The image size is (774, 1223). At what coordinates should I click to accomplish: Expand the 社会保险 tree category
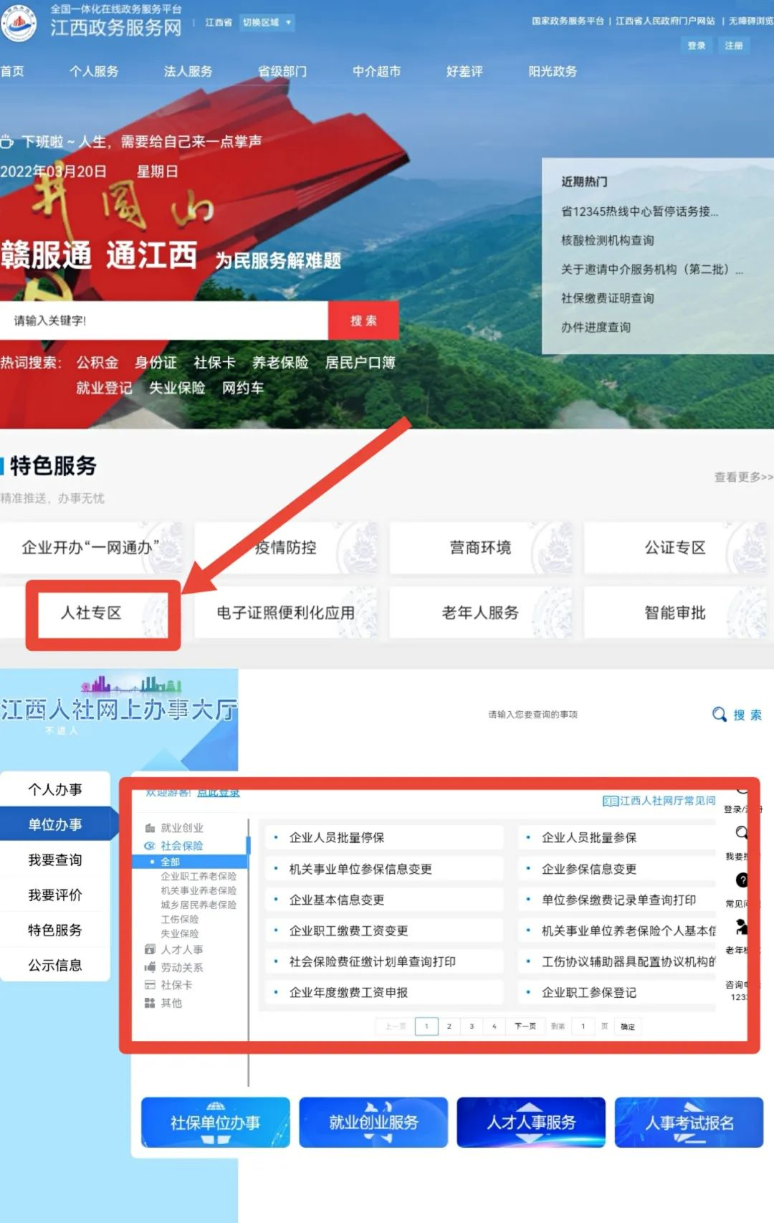[x=181, y=846]
